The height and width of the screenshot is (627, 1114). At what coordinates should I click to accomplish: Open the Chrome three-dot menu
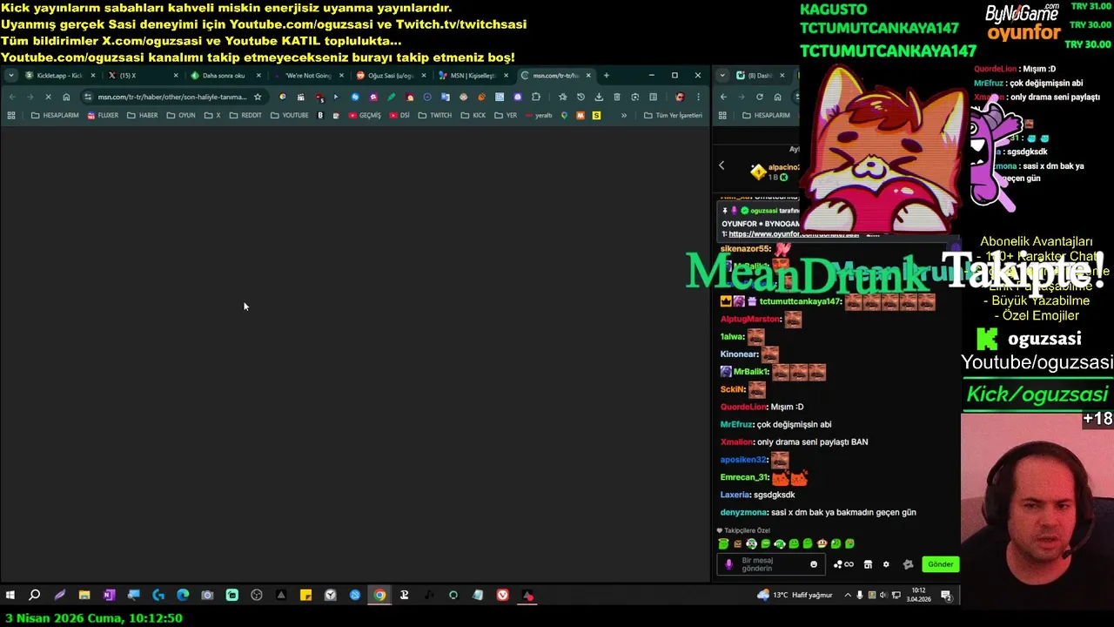coord(698,97)
